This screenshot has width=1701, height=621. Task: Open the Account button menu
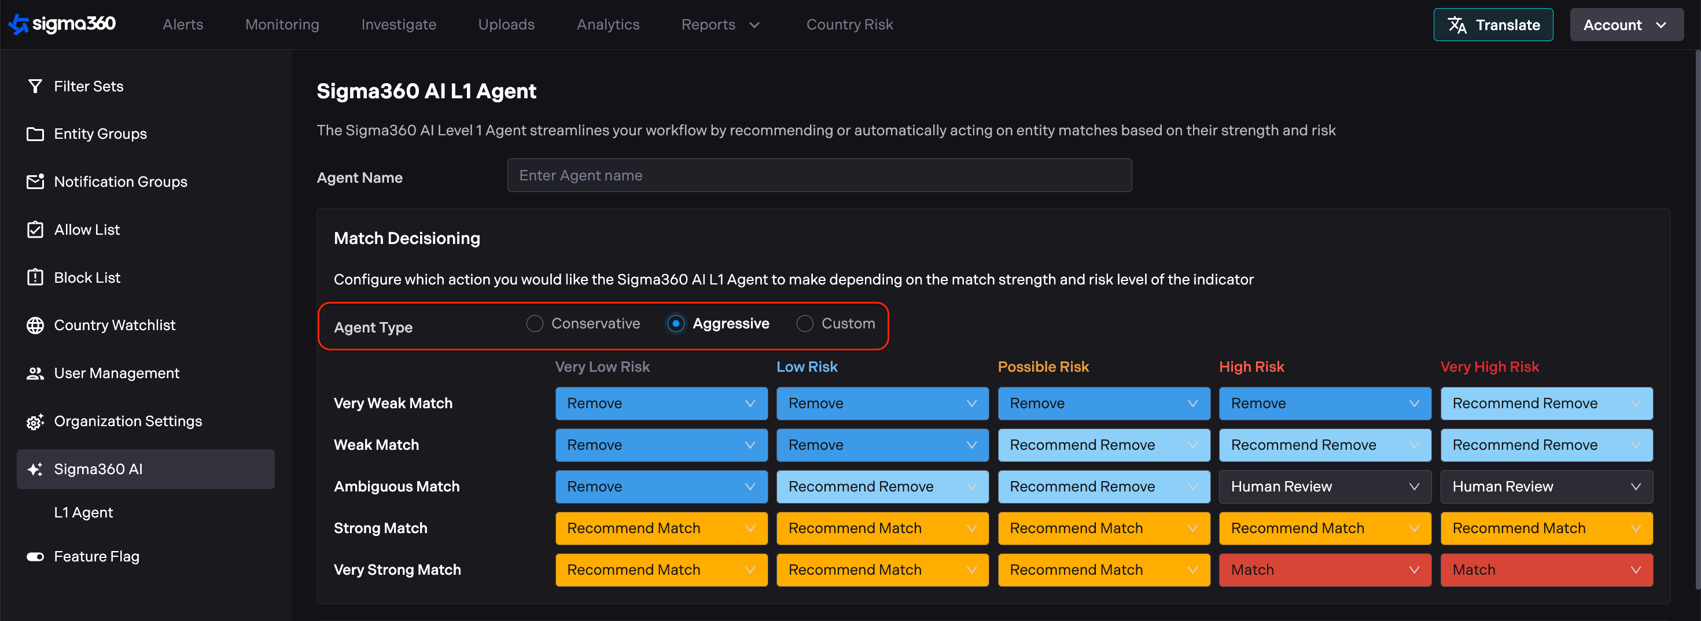click(x=1625, y=24)
